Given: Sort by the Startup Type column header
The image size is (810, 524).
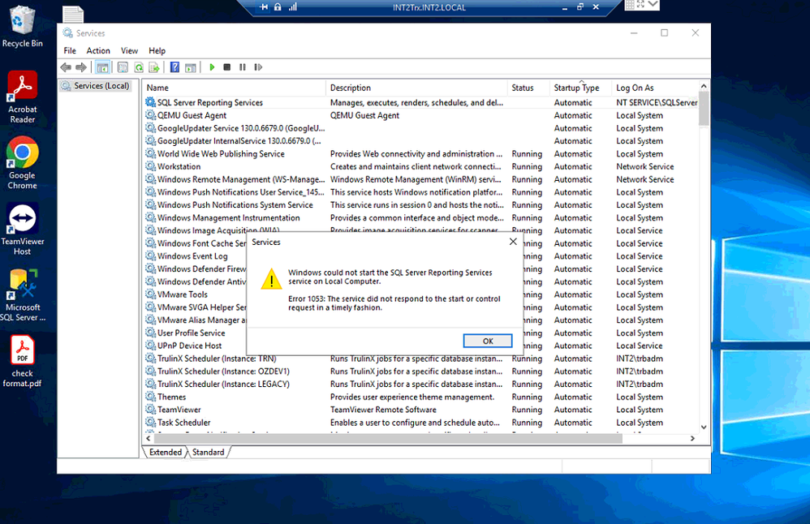Looking at the screenshot, I should (580, 88).
